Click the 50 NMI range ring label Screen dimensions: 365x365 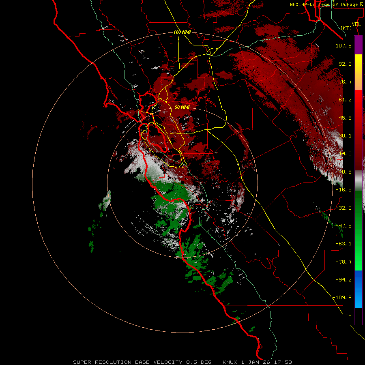coord(182,107)
